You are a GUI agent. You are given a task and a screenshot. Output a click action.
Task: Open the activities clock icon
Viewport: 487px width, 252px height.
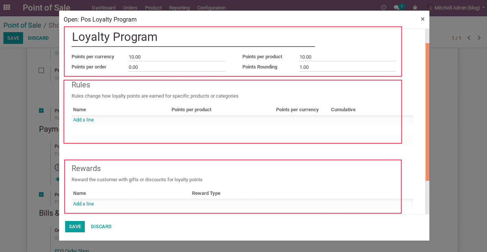pos(384,7)
